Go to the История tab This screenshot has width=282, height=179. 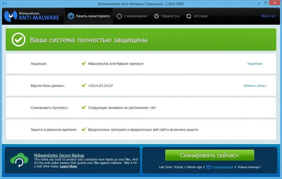(197, 16)
